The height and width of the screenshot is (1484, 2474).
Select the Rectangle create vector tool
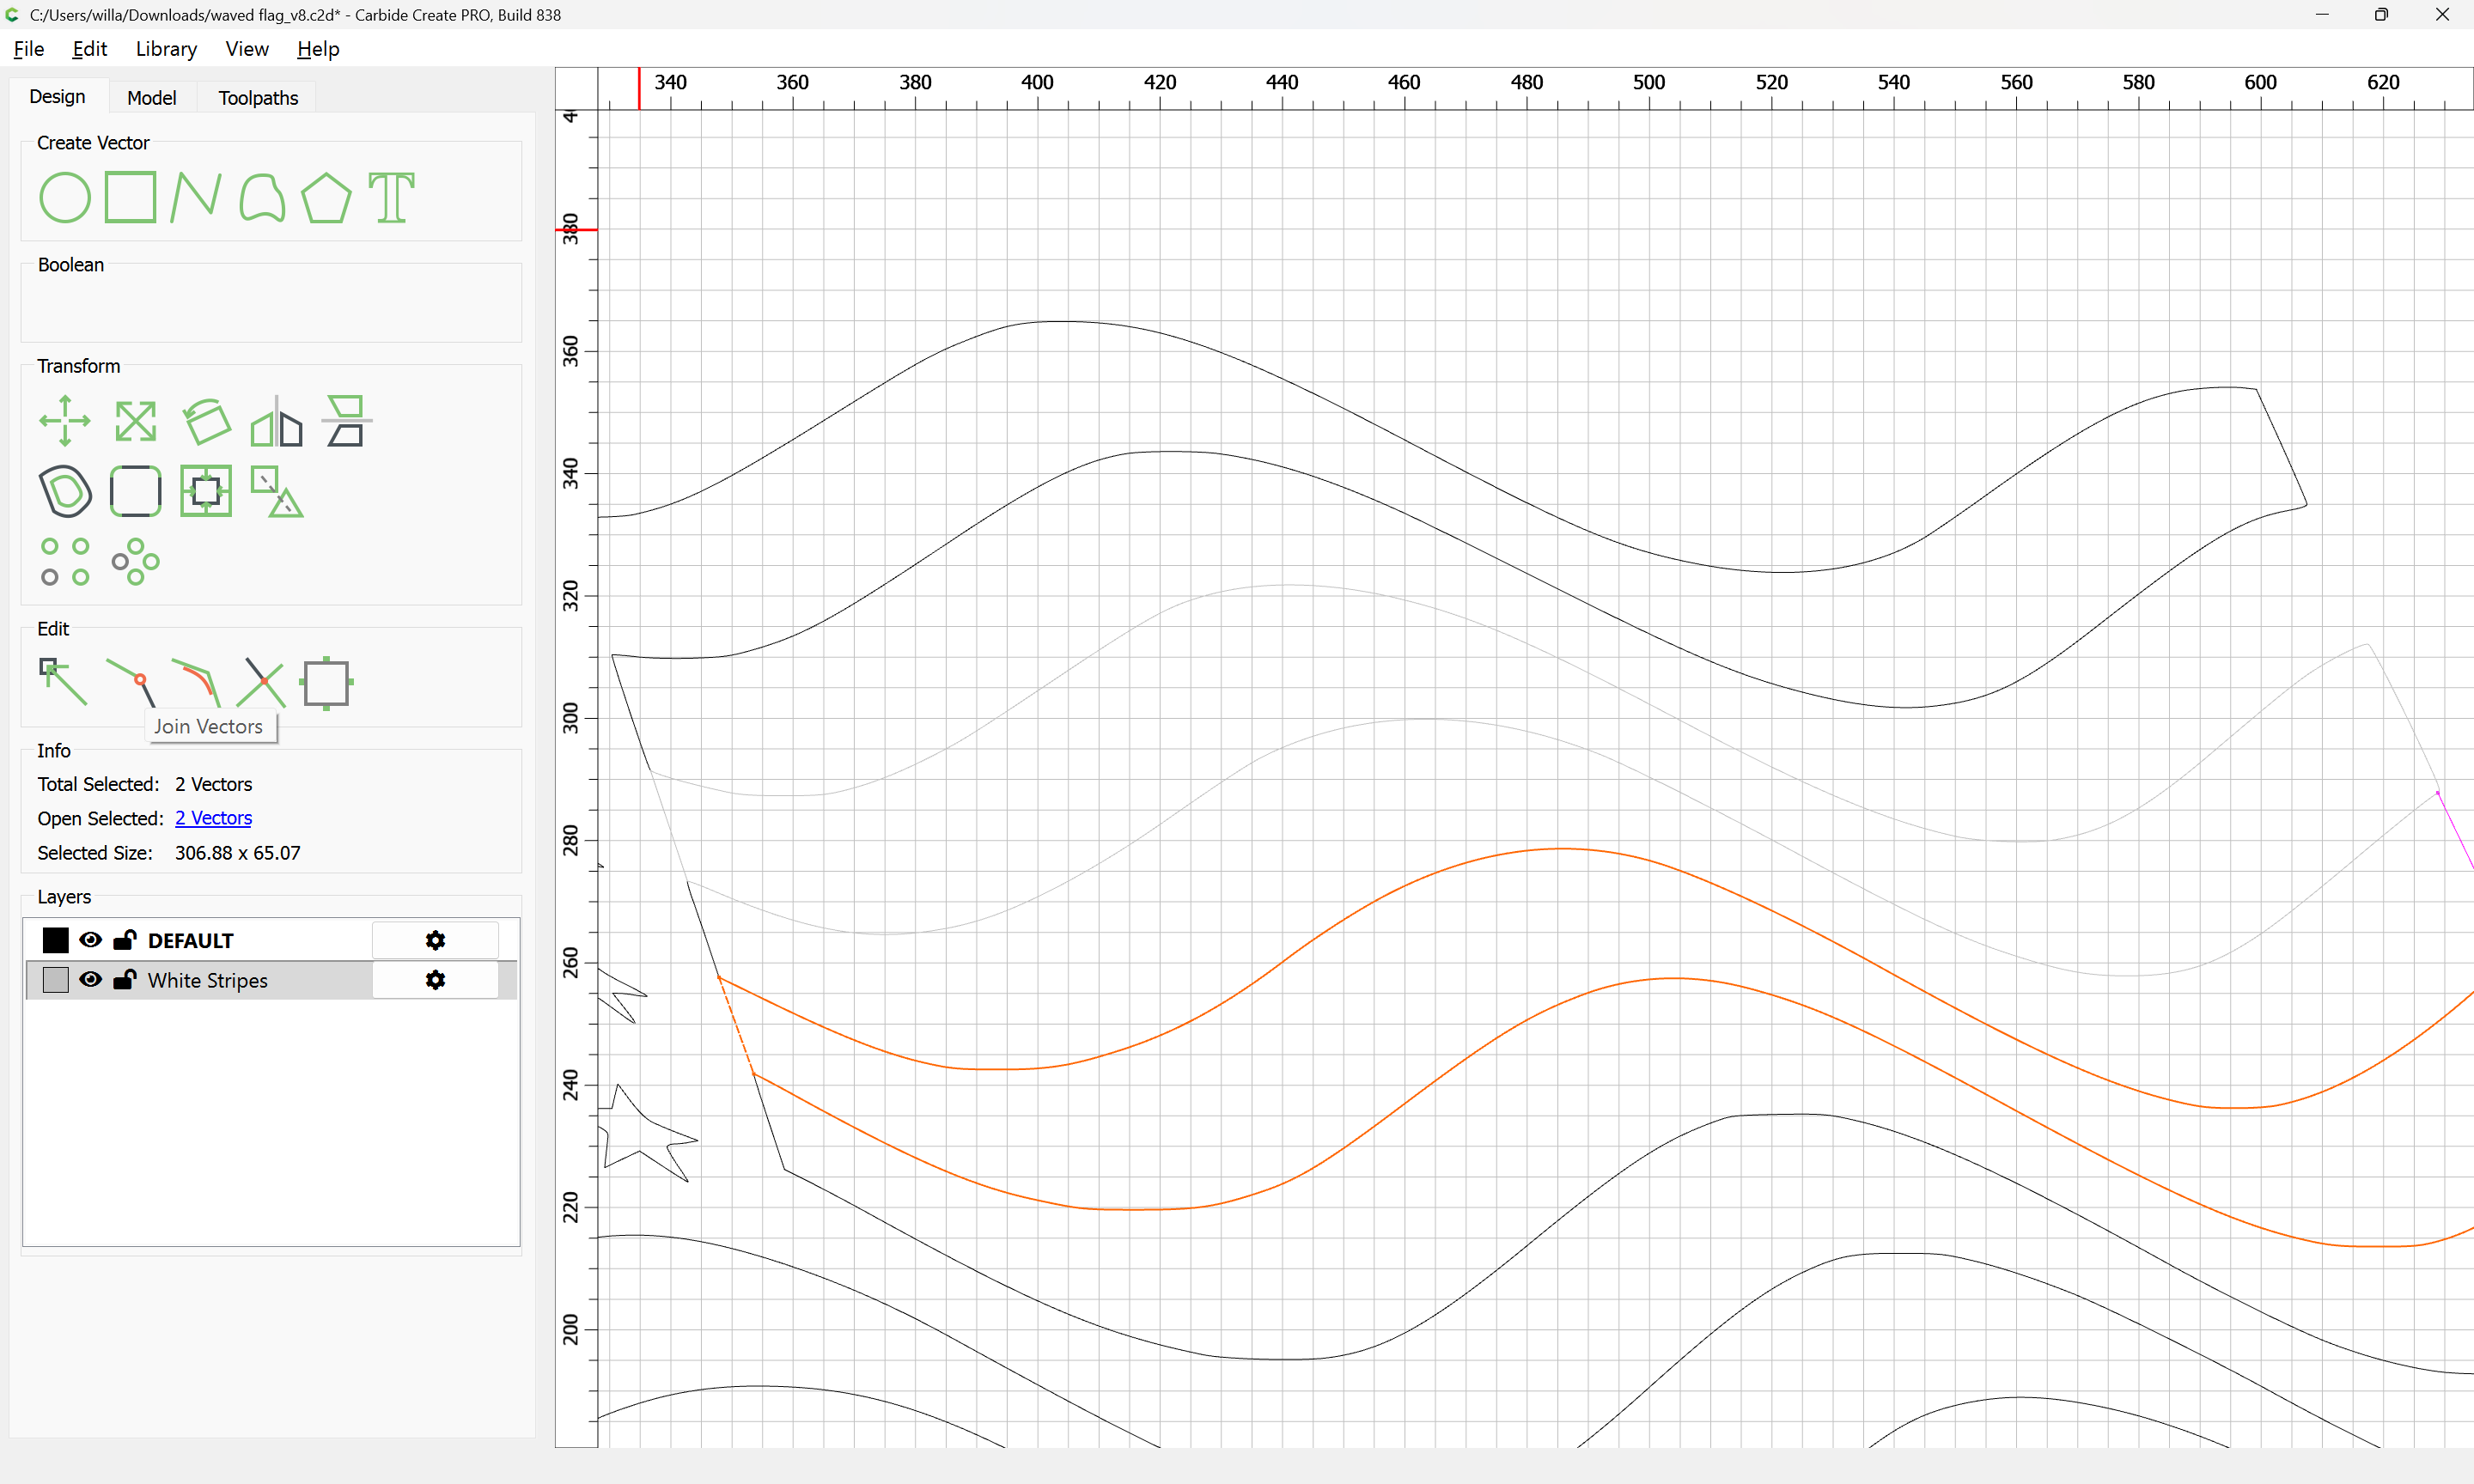click(131, 197)
